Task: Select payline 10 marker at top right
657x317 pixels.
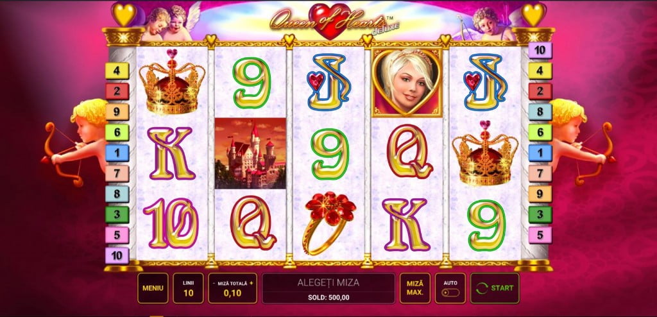Action: (540, 50)
